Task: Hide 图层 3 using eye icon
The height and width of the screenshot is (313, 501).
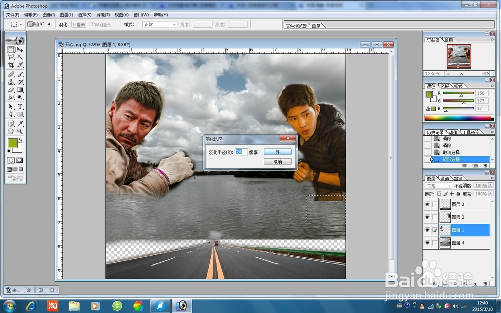Action: click(x=427, y=204)
